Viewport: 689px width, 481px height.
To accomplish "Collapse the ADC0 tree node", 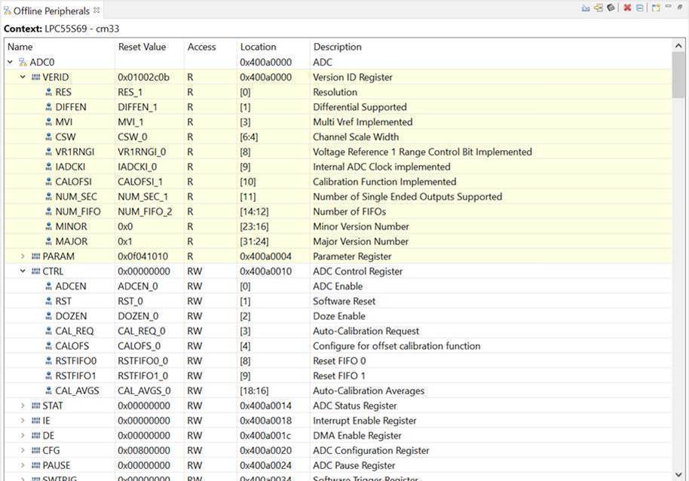I will tap(9, 61).
